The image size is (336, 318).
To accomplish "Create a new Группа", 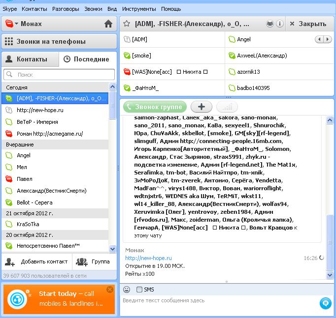I will click(95, 261).
